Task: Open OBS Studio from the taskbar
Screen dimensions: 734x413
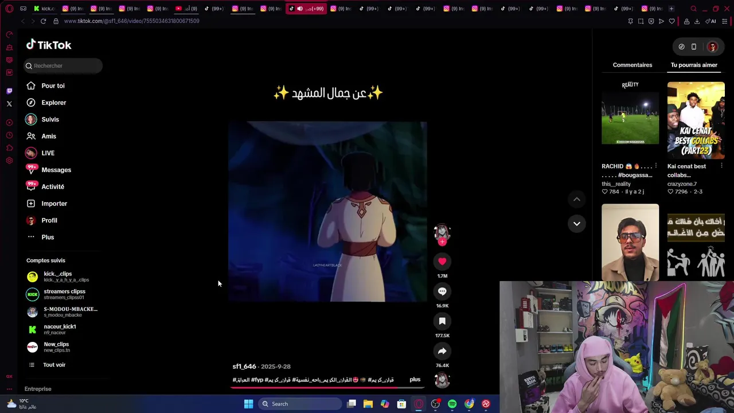Action: tap(435, 404)
